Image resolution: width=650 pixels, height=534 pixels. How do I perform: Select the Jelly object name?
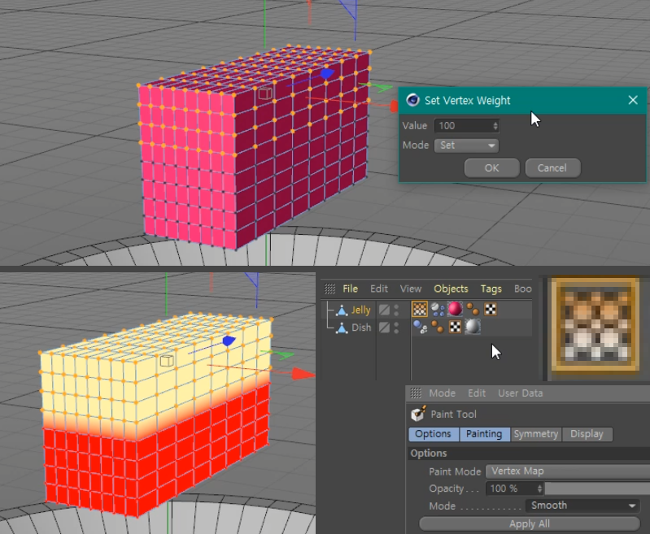coord(360,310)
